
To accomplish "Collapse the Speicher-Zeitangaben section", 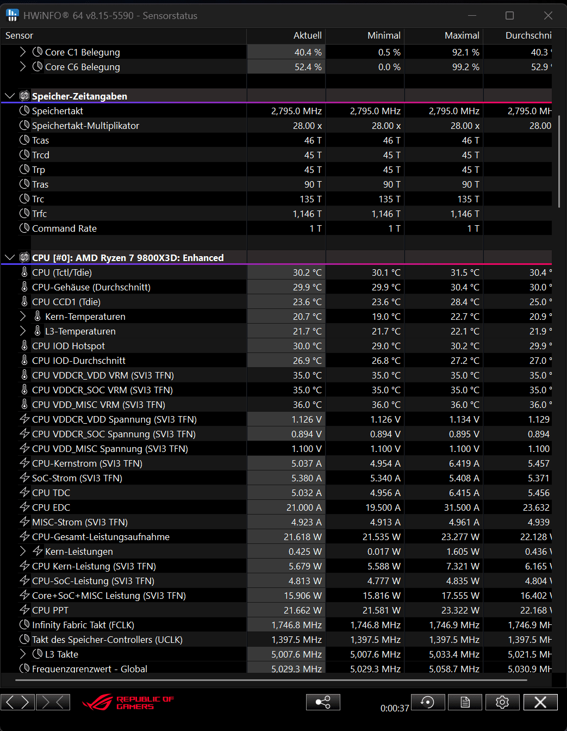I will (9, 96).
